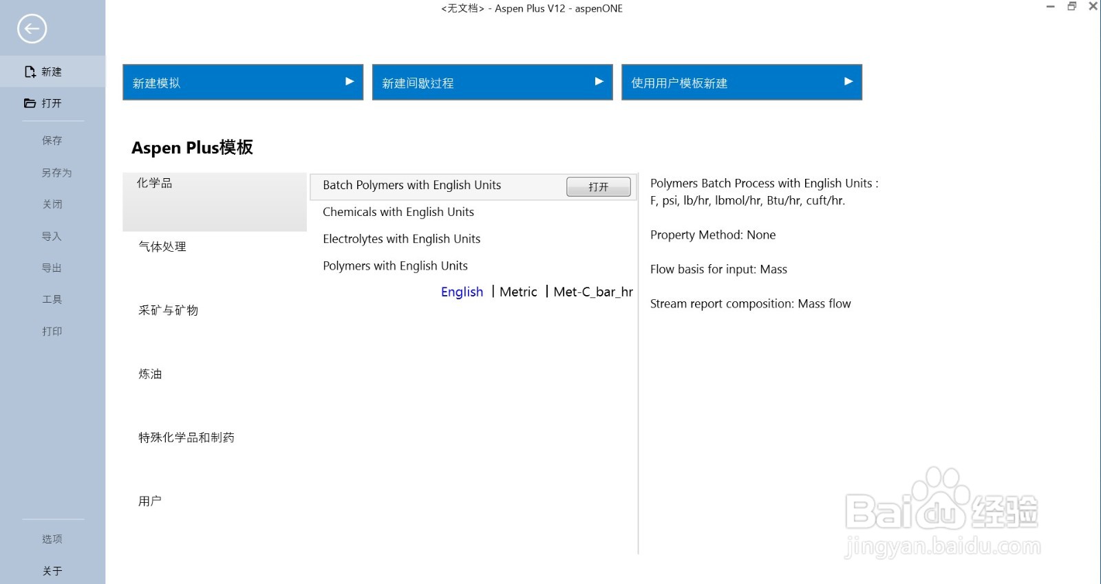Select the 采矿与矿物 template category
The image size is (1101, 584).
(x=169, y=310)
